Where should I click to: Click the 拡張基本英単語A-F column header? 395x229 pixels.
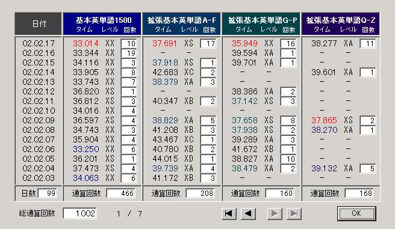182,23
